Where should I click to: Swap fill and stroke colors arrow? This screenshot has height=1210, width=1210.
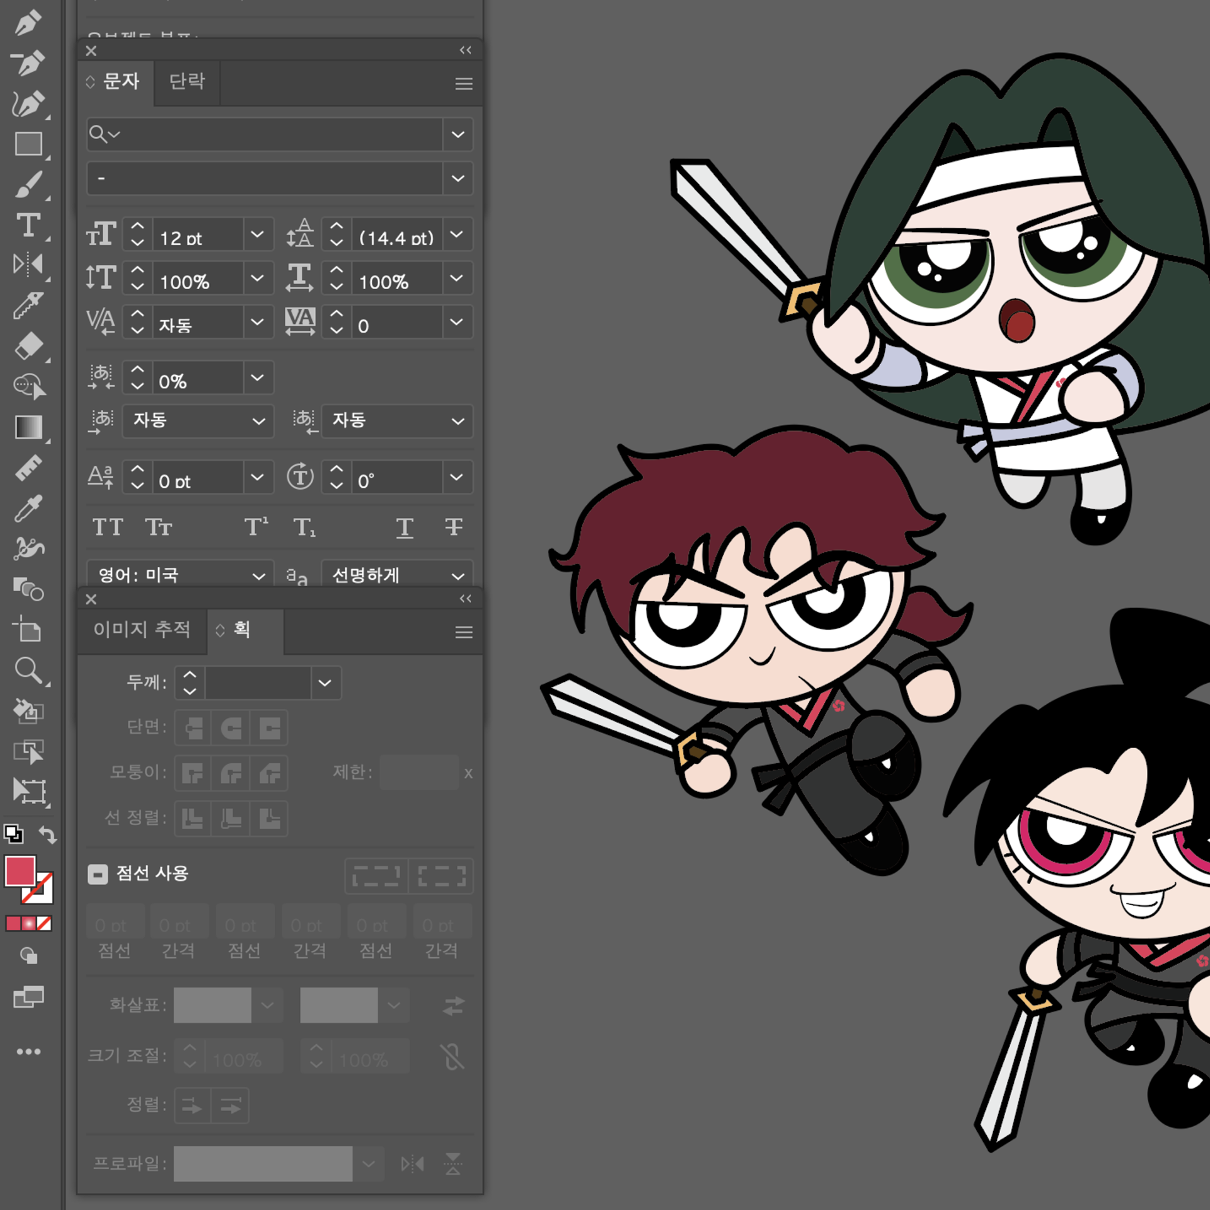tap(48, 834)
